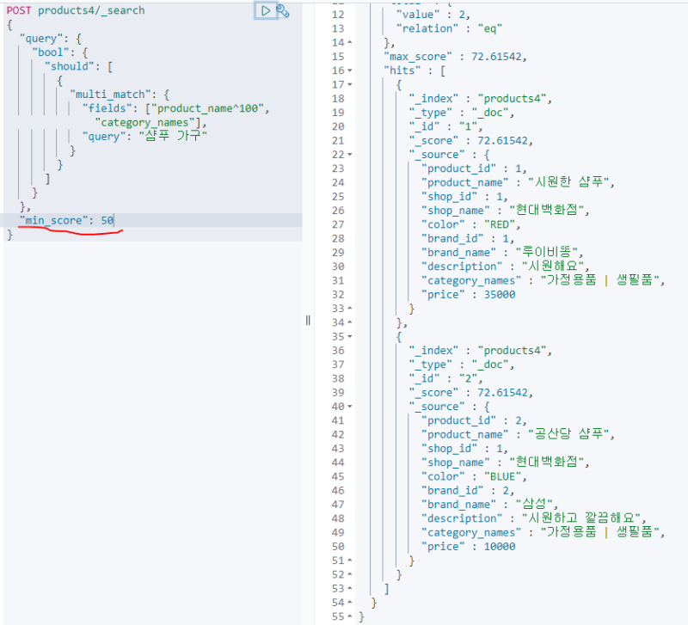The image size is (688, 625).
Task: Click category_names on line 31
Action: [544, 280]
